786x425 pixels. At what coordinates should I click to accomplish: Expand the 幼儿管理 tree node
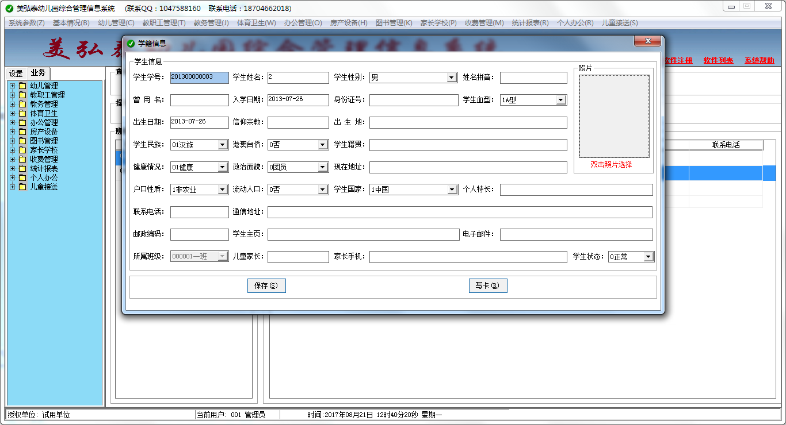pyautogui.click(x=12, y=86)
